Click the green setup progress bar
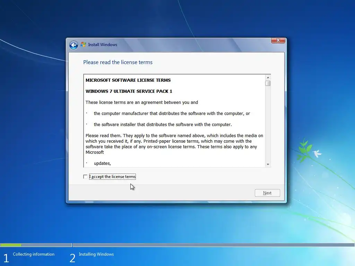 tap(11, 245)
